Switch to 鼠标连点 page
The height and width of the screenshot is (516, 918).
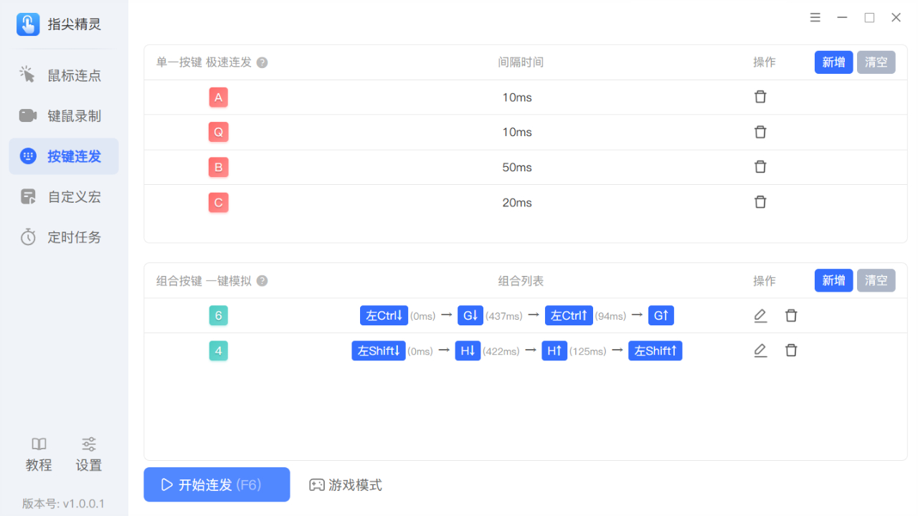coord(64,75)
